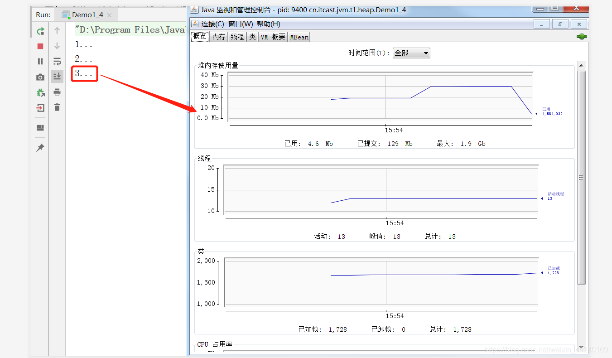Screen dimensions: 612x358
Task: Close the inner JConsole connection frame
Action: click(579, 24)
